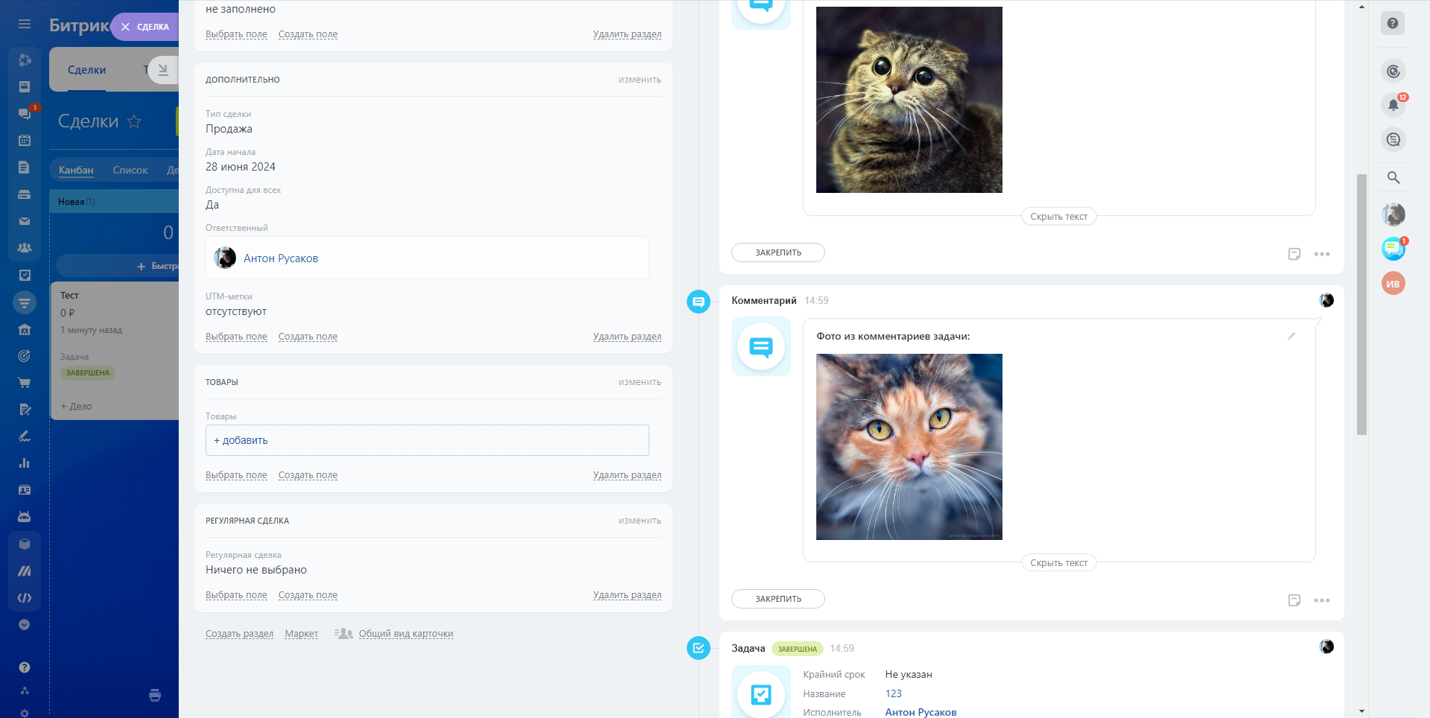
Task: Open the blue chat bubble with badge 1
Action: point(1394,249)
